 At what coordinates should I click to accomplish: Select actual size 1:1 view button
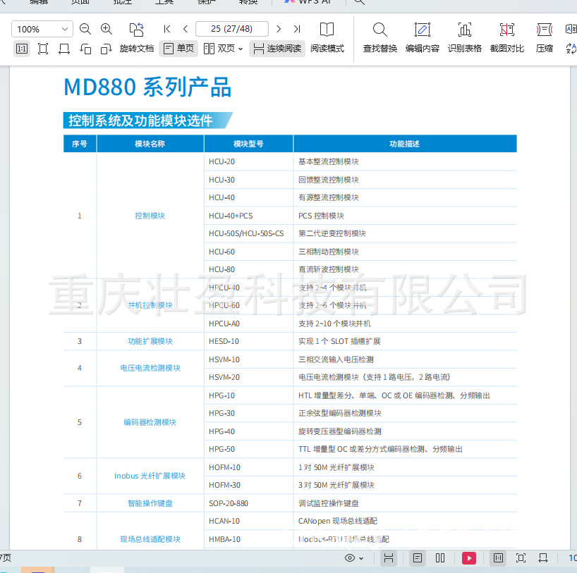click(22, 49)
